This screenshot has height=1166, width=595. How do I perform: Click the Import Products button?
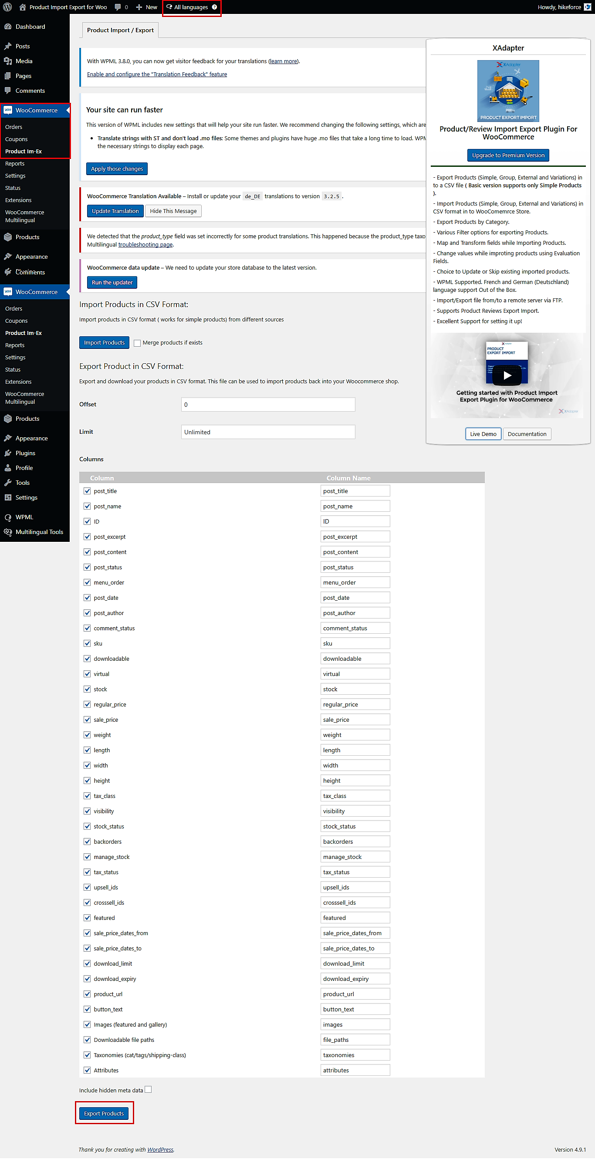click(104, 342)
